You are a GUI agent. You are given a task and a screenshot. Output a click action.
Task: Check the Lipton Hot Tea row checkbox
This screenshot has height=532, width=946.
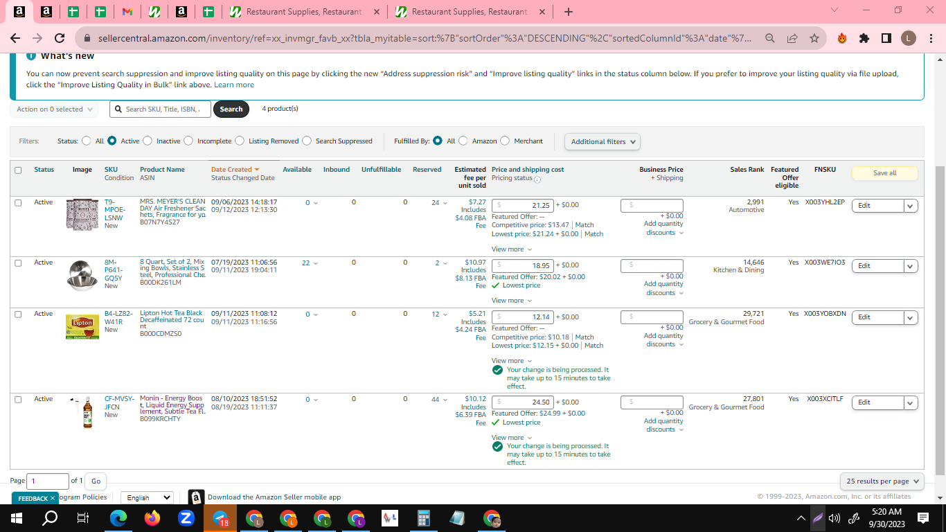click(18, 314)
